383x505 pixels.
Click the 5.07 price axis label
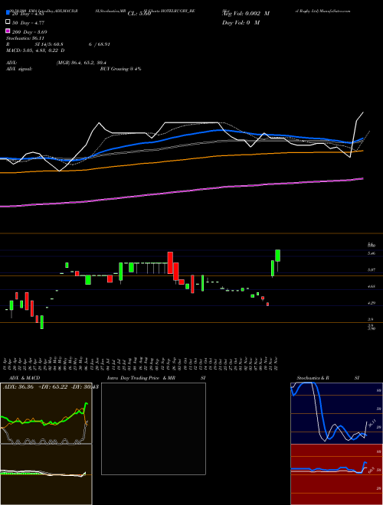pyautogui.click(x=371, y=270)
